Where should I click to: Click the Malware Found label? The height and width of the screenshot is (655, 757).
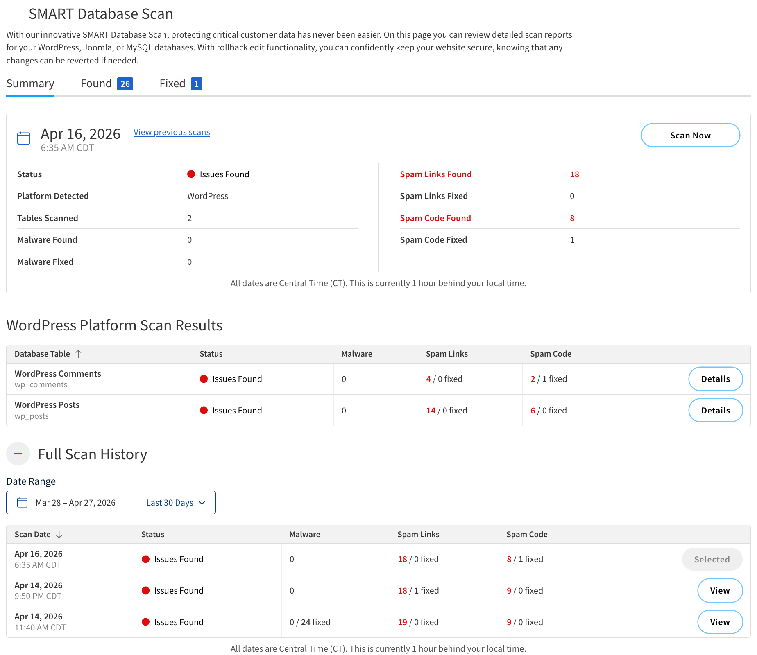[x=47, y=239]
